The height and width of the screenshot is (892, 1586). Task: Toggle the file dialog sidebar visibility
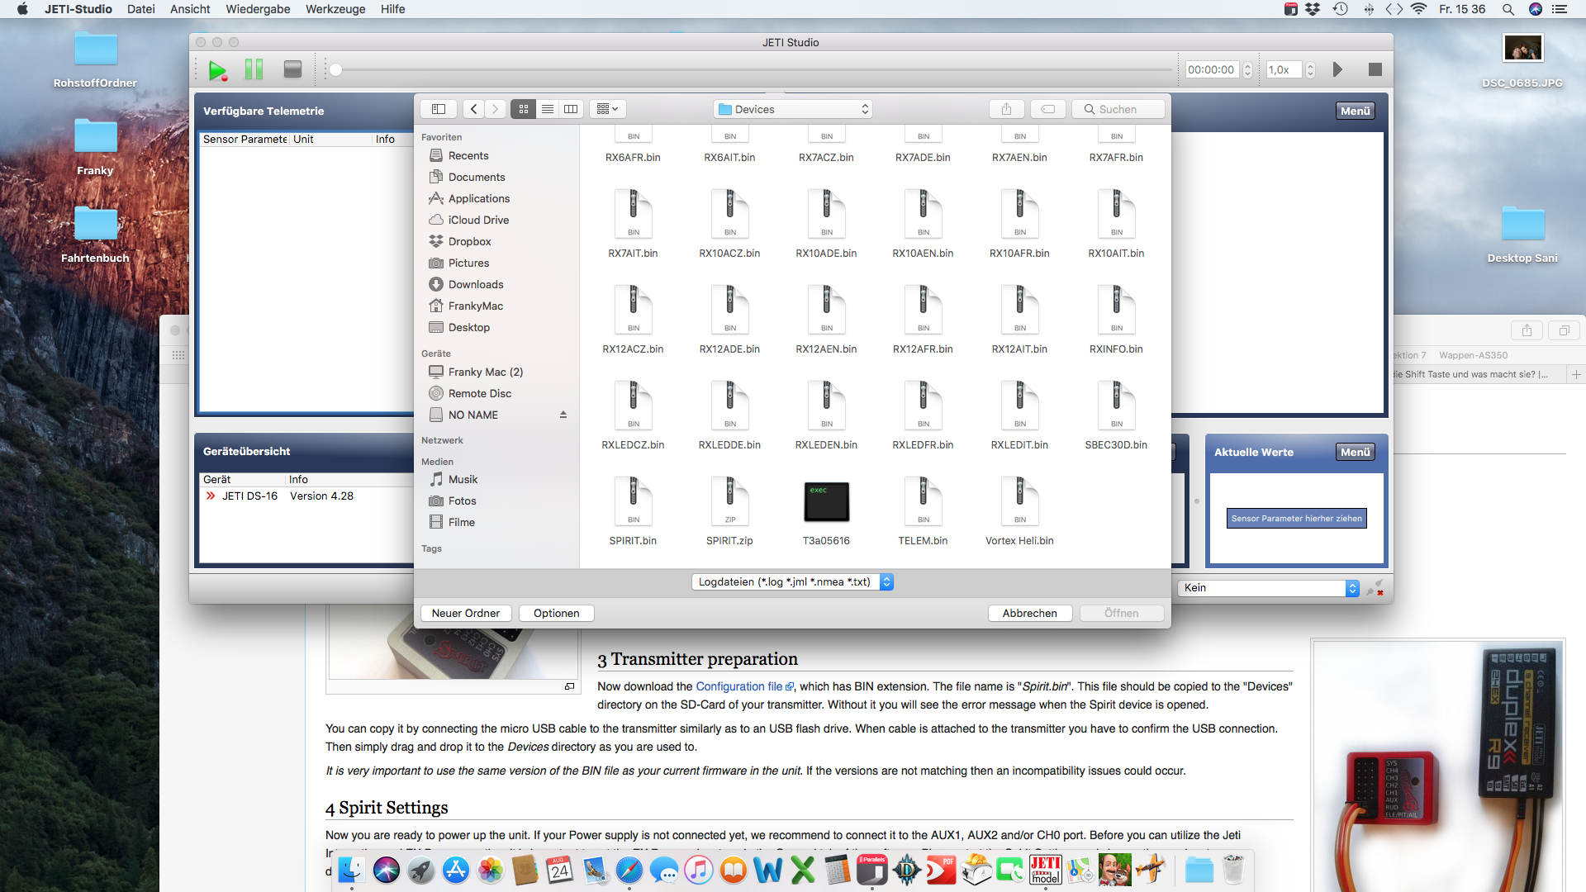coord(439,109)
